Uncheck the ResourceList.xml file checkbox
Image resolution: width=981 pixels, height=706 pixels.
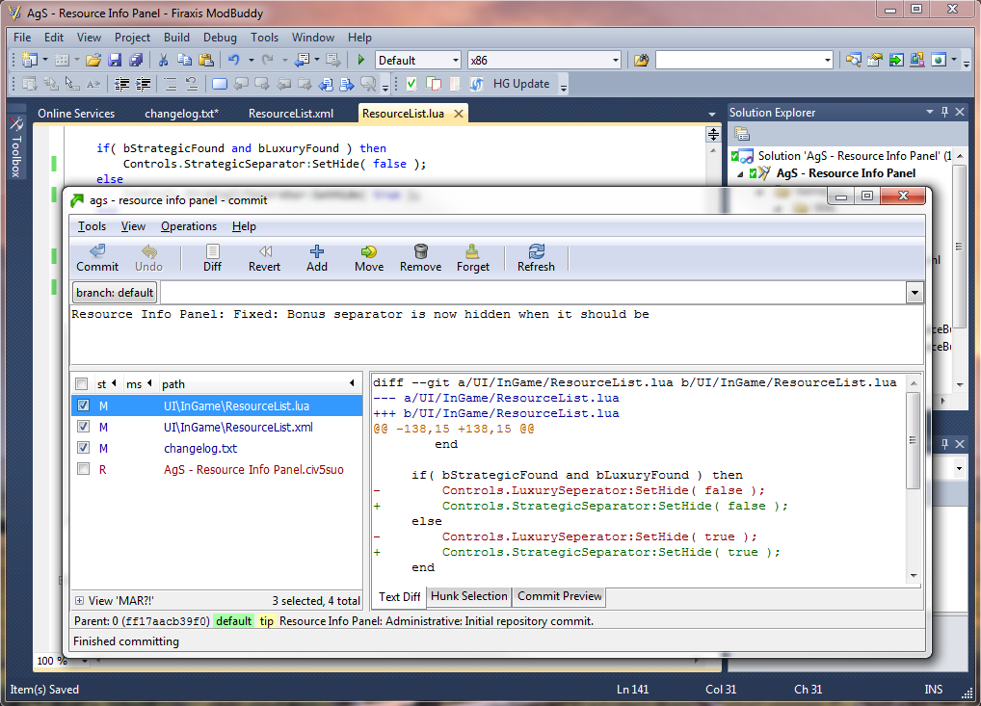(x=83, y=427)
